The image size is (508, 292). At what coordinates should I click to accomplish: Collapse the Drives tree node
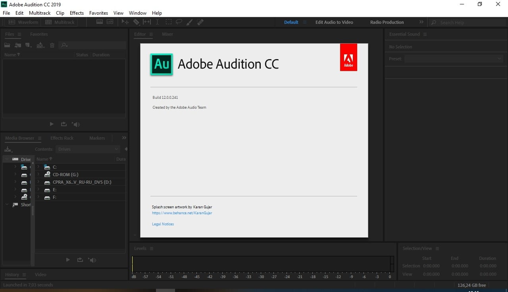[7, 159]
